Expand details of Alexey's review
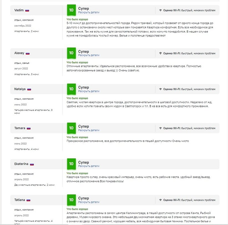This screenshot has width=228, height=225. [x=88, y=55]
